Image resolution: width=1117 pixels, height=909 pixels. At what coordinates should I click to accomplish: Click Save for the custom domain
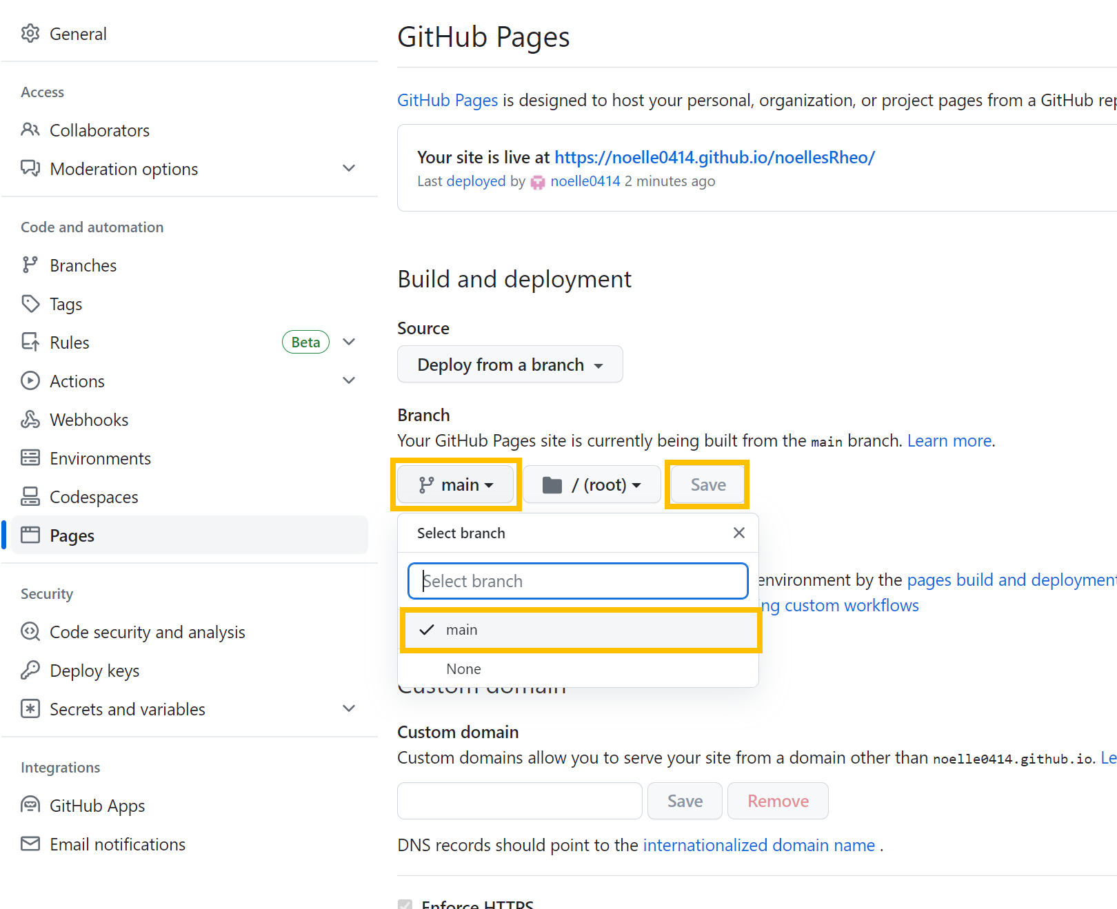[x=685, y=801]
